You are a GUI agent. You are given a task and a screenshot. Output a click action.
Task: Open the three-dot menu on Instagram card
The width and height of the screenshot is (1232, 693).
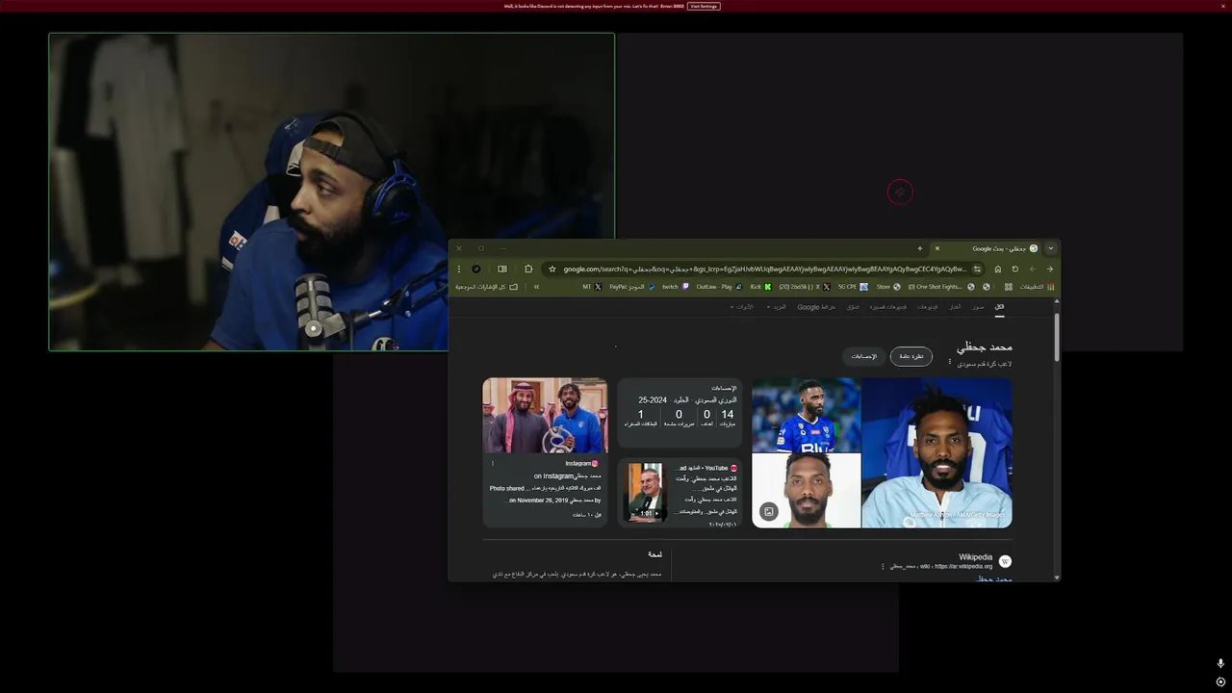click(x=493, y=463)
